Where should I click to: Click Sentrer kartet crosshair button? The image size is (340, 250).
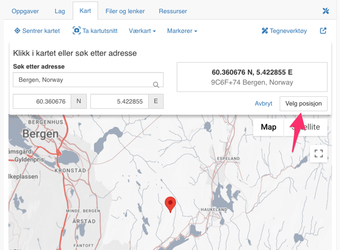click(x=37, y=31)
